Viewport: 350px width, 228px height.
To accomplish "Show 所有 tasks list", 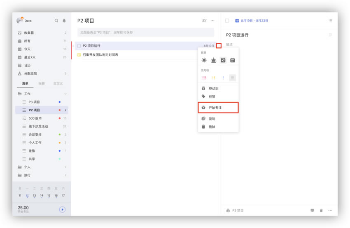I will click(x=42, y=41).
